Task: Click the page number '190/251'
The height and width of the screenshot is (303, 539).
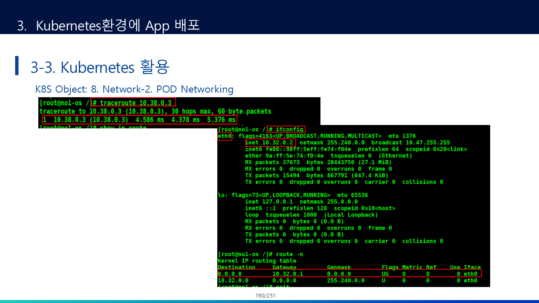Action: click(265, 296)
